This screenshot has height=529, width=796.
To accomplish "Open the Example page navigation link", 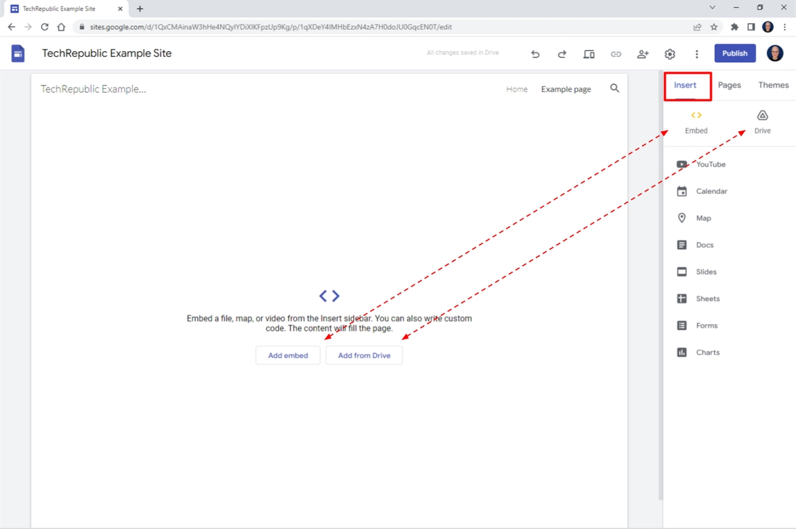I will pos(566,89).
